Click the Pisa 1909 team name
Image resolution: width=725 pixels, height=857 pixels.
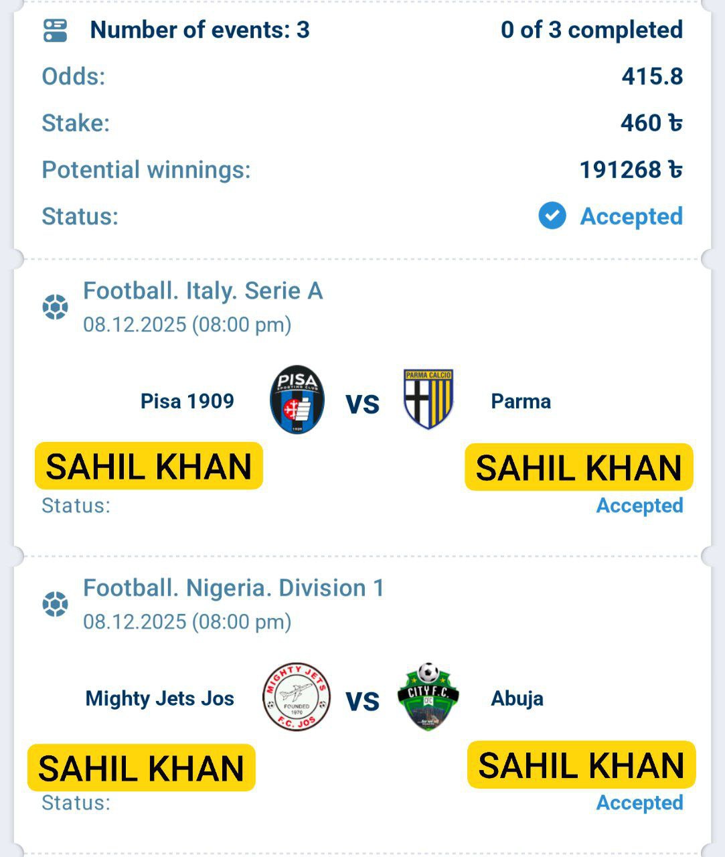(187, 401)
